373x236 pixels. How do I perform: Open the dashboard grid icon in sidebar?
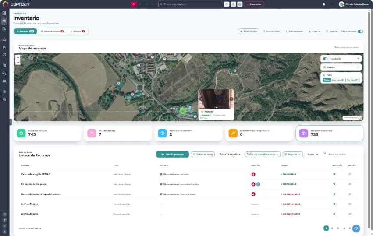(x=4, y=13)
